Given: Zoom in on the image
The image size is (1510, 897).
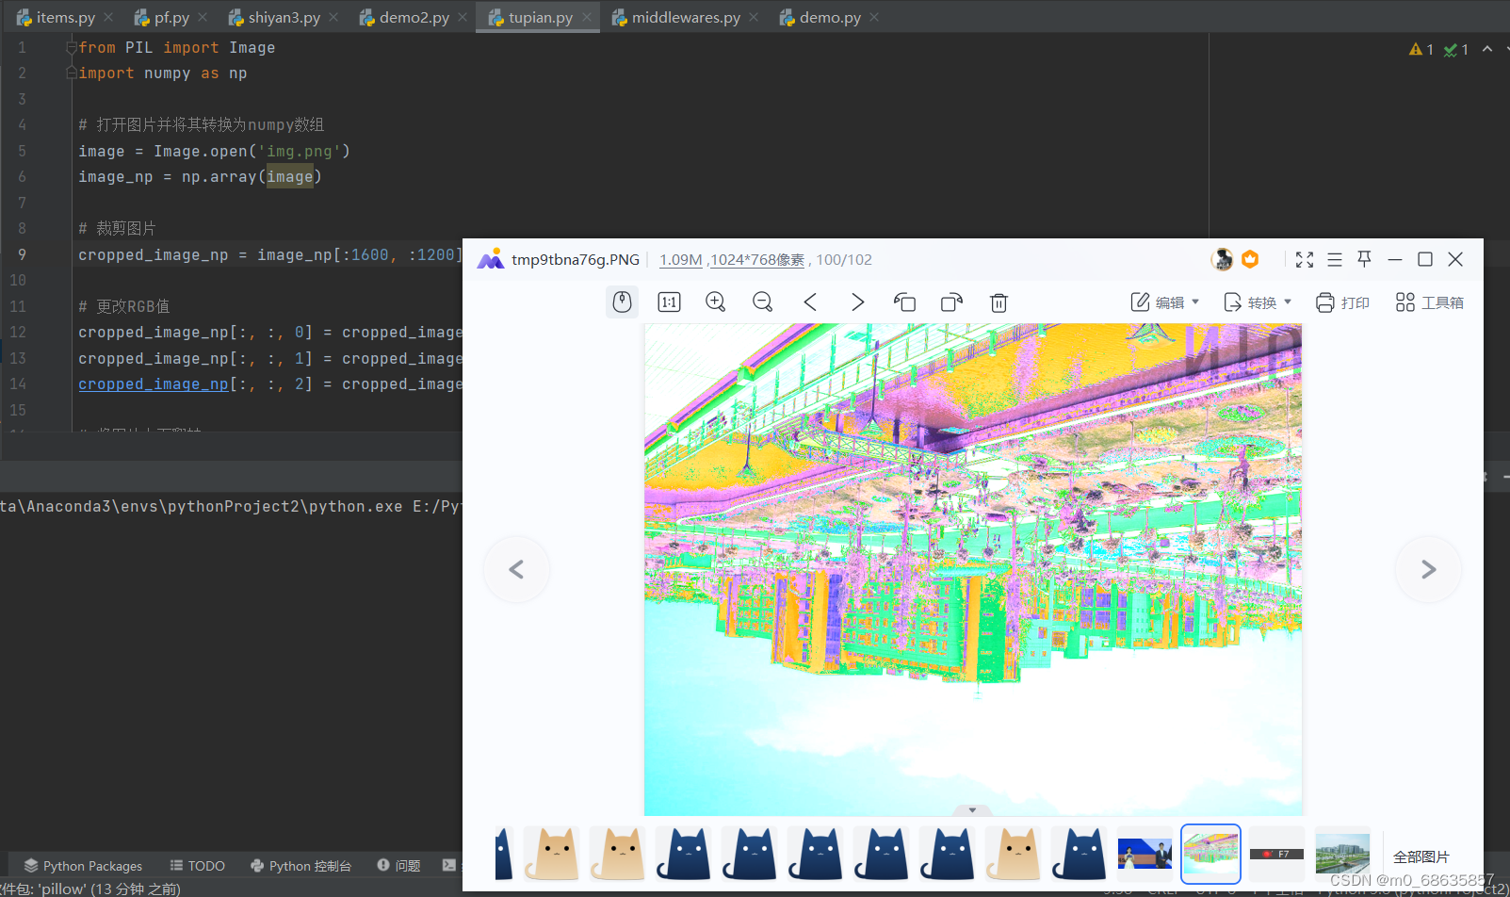Looking at the screenshot, I should click(716, 302).
